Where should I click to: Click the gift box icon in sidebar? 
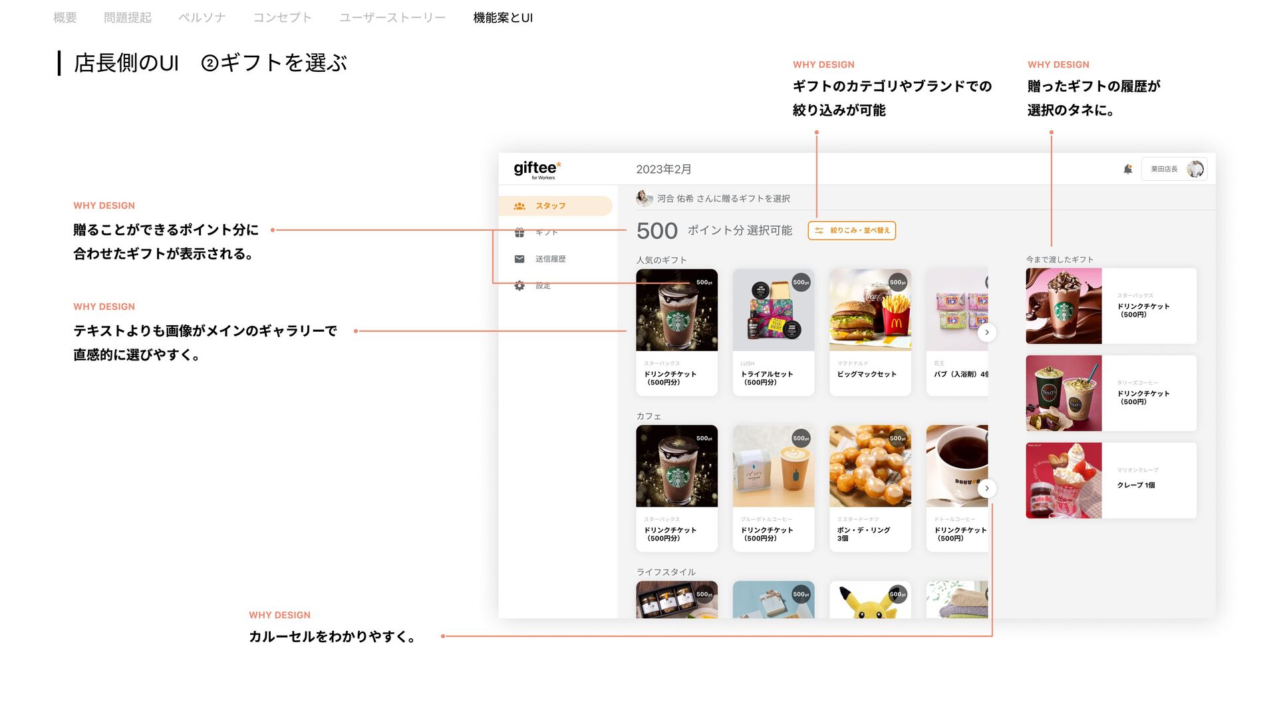click(519, 233)
